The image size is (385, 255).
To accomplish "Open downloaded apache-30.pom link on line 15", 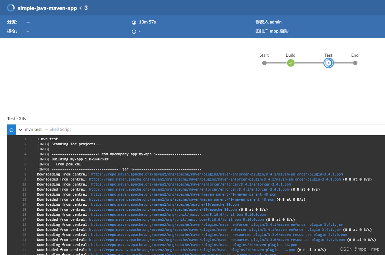I will [163, 209].
